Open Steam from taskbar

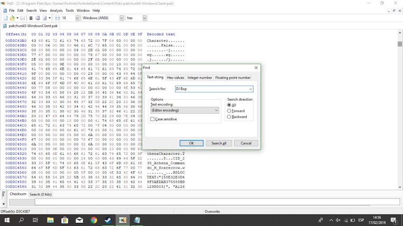(108, 220)
